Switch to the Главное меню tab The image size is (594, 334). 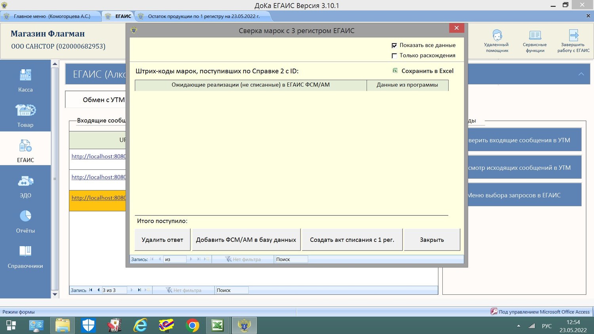[51, 16]
